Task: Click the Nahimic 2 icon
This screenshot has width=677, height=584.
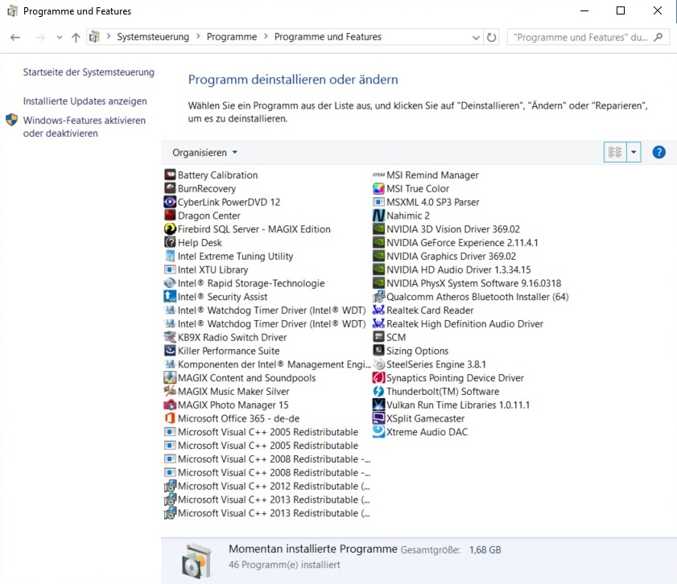Action: 378,216
